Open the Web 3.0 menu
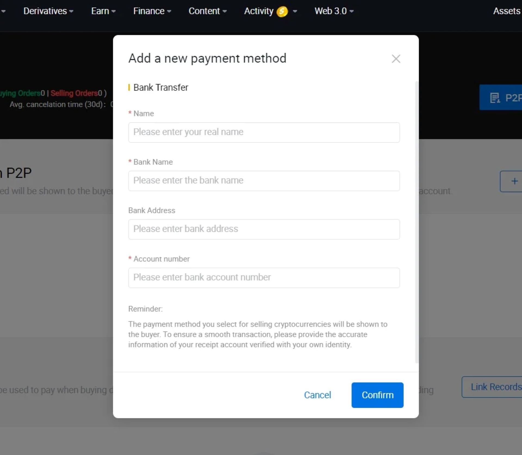Screen dimensions: 522x455 click(334, 11)
